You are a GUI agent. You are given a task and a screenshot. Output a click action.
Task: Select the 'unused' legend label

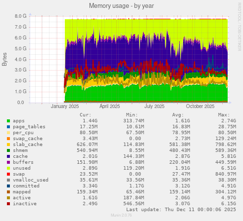pyautogui.click(x=22, y=168)
